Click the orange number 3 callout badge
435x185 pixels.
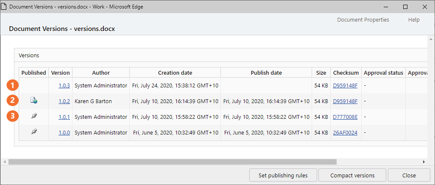pos(13,117)
